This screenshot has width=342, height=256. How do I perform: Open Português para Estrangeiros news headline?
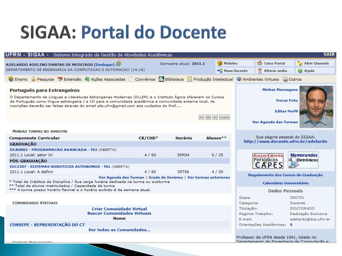tap(44, 90)
